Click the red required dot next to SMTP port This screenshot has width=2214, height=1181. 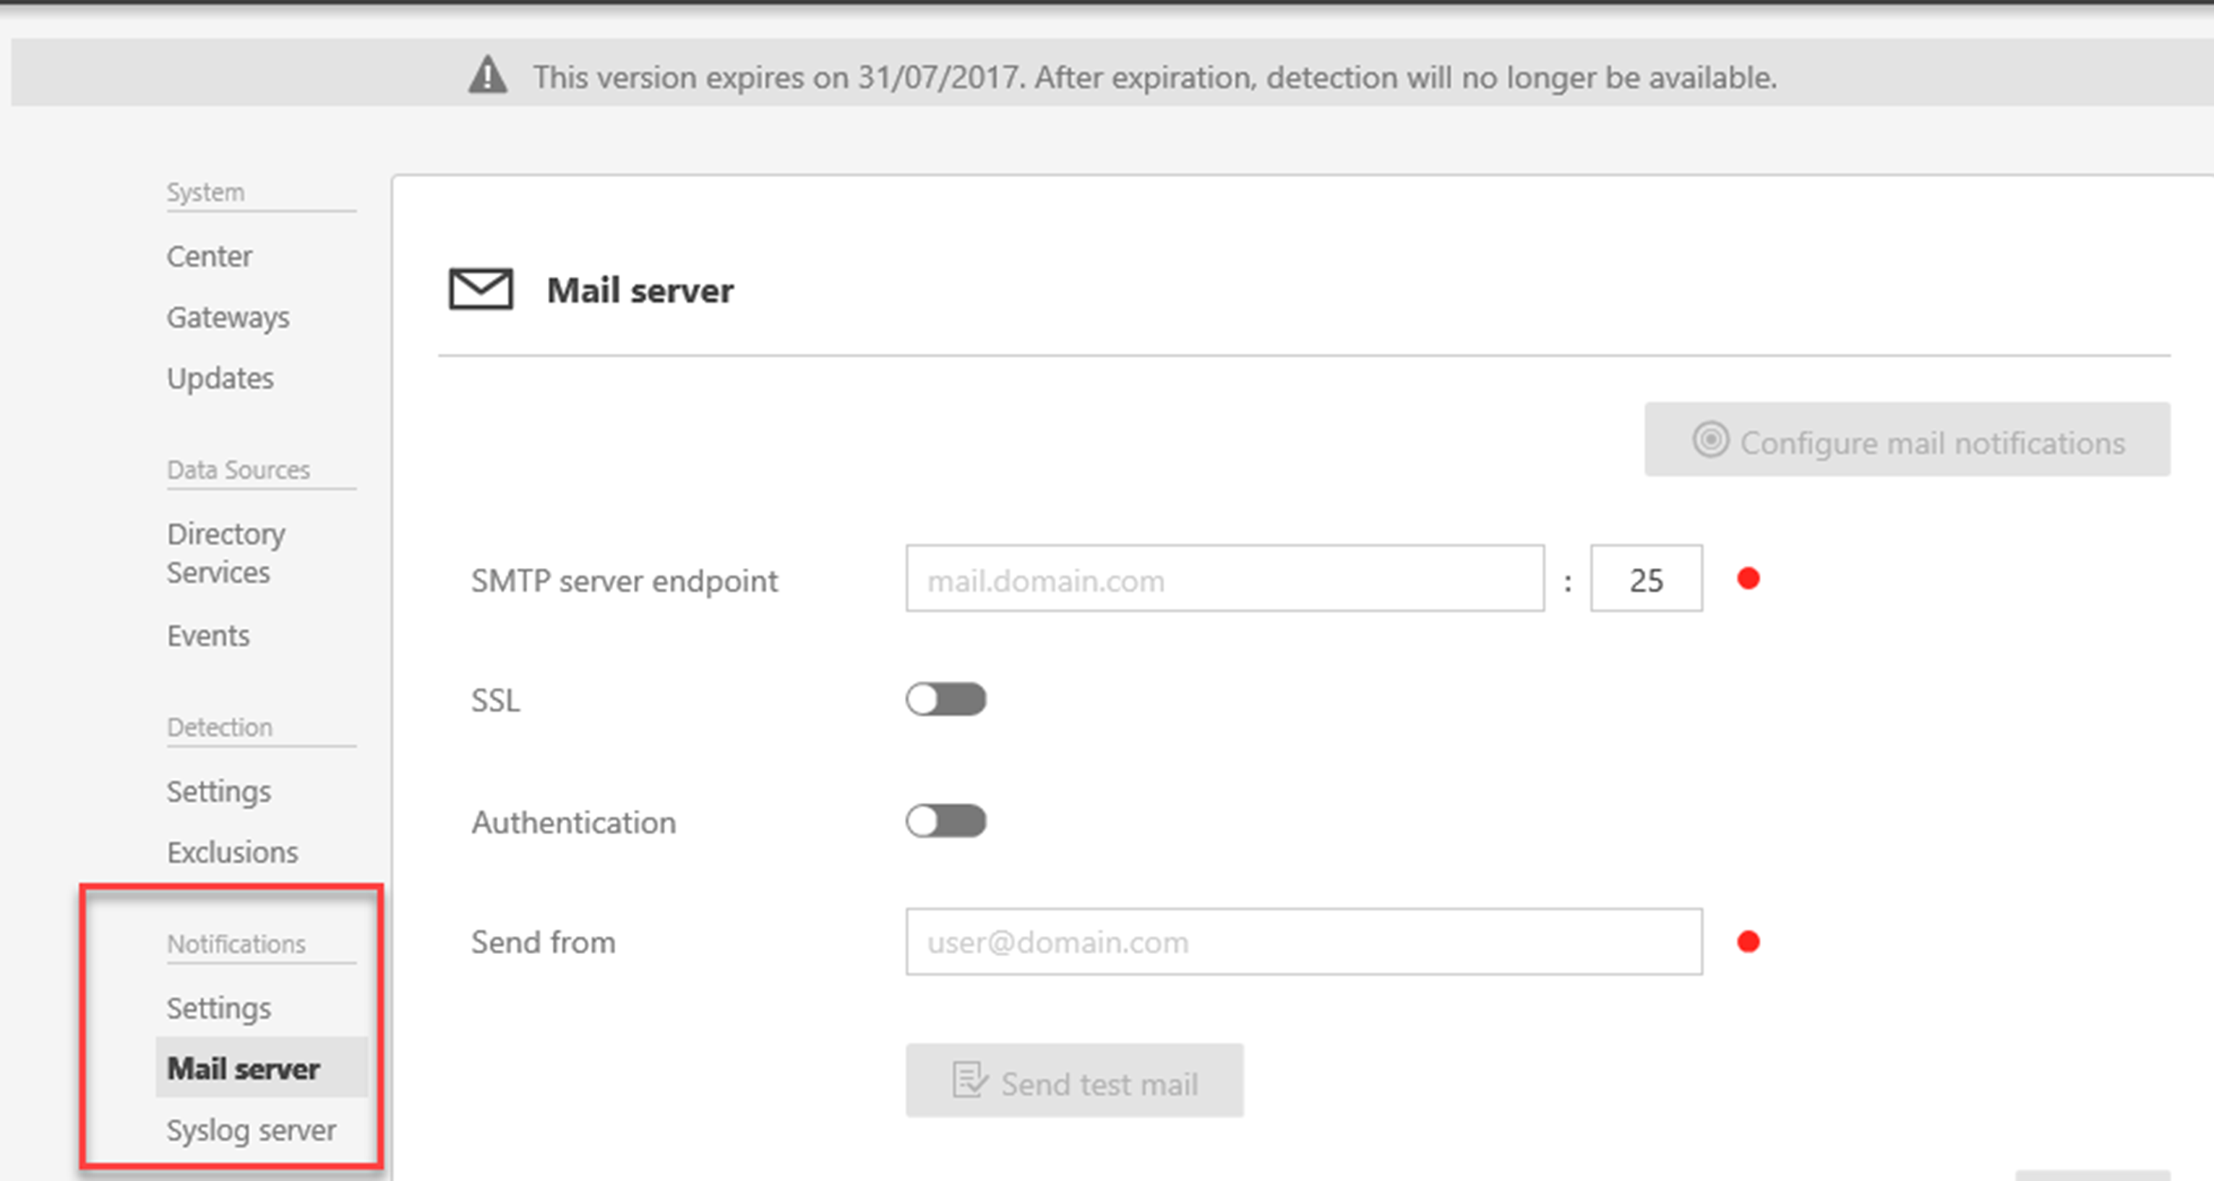tap(1749, 578)
